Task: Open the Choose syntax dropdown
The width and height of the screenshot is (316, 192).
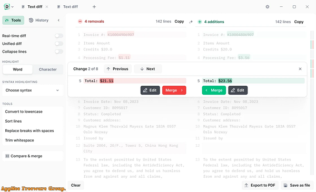Action: tap(33, 90)
